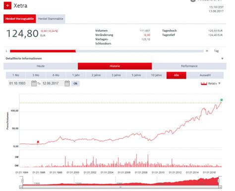Image resolution: width=235 pixels, height=191 pixels.
Task: Switch to Henkel Stammaktie tab
Action: (51, 19)
